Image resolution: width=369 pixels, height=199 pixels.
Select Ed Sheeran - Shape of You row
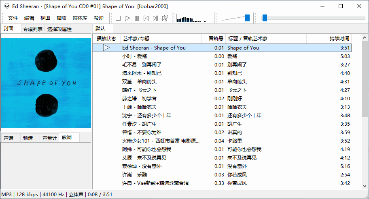222,48
